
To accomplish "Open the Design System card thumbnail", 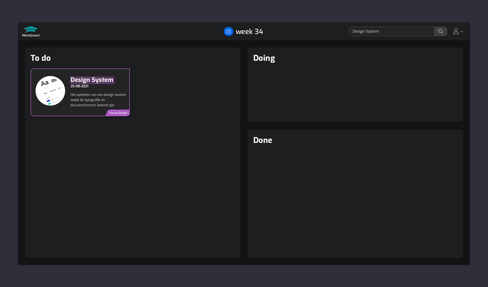I will click(50, 91).
